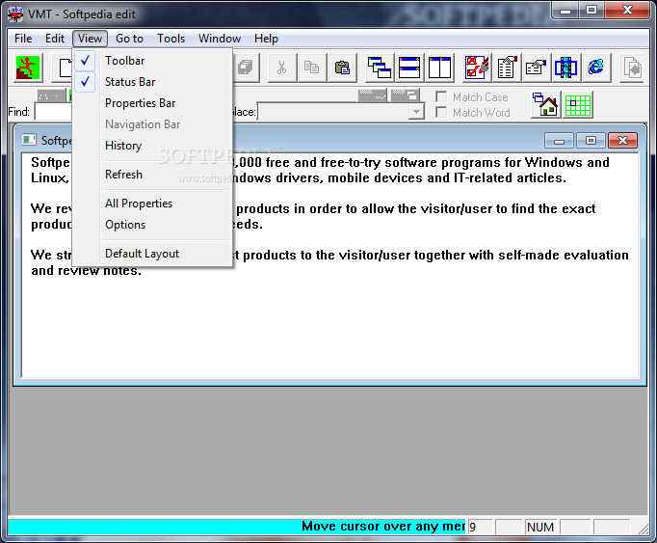Open the Window menu
657x543 pixels.
(x=220, y=39)
